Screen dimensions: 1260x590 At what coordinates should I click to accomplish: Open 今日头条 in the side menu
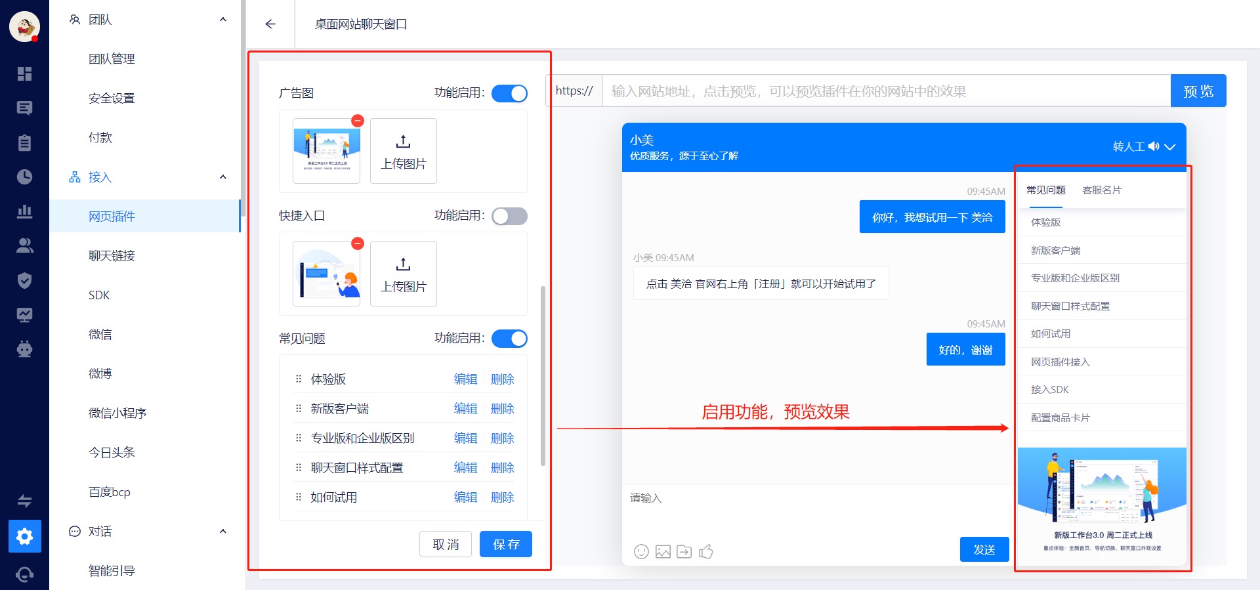(x=112, y=453)
